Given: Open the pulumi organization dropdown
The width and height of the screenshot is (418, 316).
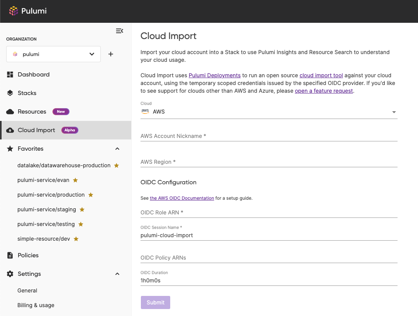Looking at the screenshot, I should [53, 54].
